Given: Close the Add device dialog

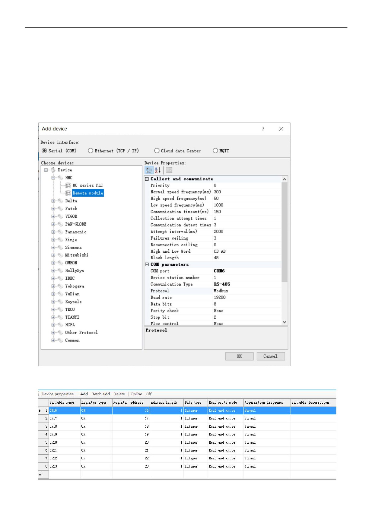Looking at the screenshot, I should 281,129.
